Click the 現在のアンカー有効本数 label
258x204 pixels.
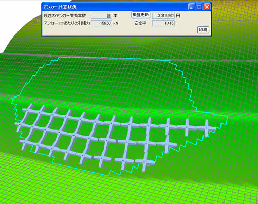[x=65, y=16]
